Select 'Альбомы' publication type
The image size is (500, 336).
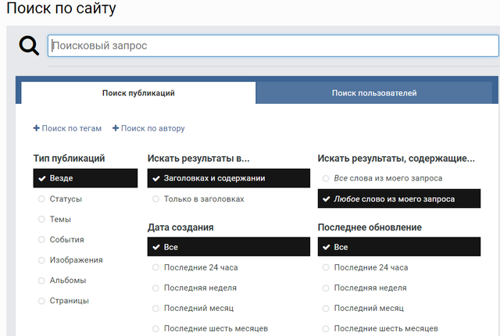(x=67, y=281)
